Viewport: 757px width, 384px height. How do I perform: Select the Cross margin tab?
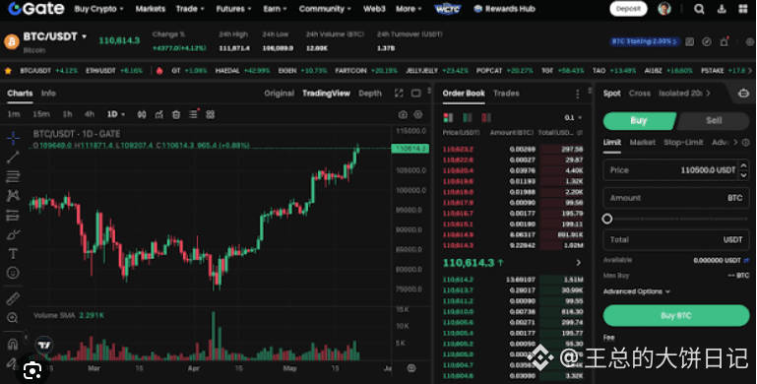(639, 94)
